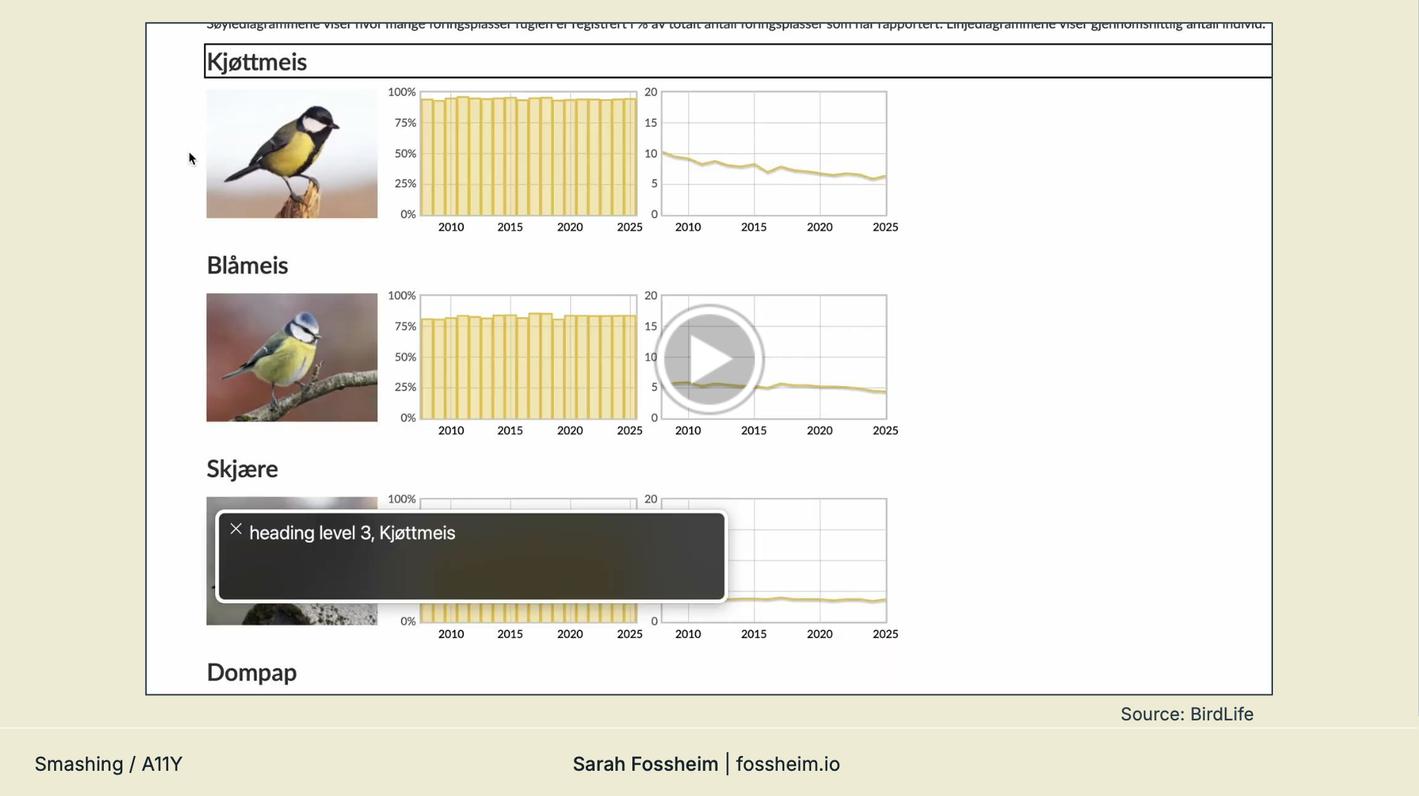1419x796 pixels.
Task: Click the 'Smashing / A11Y' footer text
Action: 108,764
